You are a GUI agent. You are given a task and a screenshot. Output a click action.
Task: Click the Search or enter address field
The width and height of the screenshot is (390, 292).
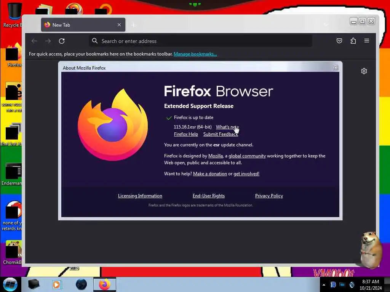pos(200,41)
